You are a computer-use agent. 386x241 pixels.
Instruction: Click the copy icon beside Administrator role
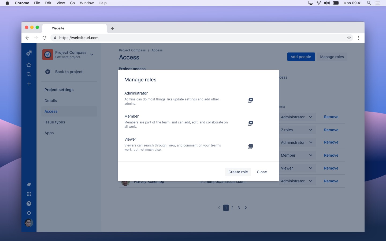[250, 100]
